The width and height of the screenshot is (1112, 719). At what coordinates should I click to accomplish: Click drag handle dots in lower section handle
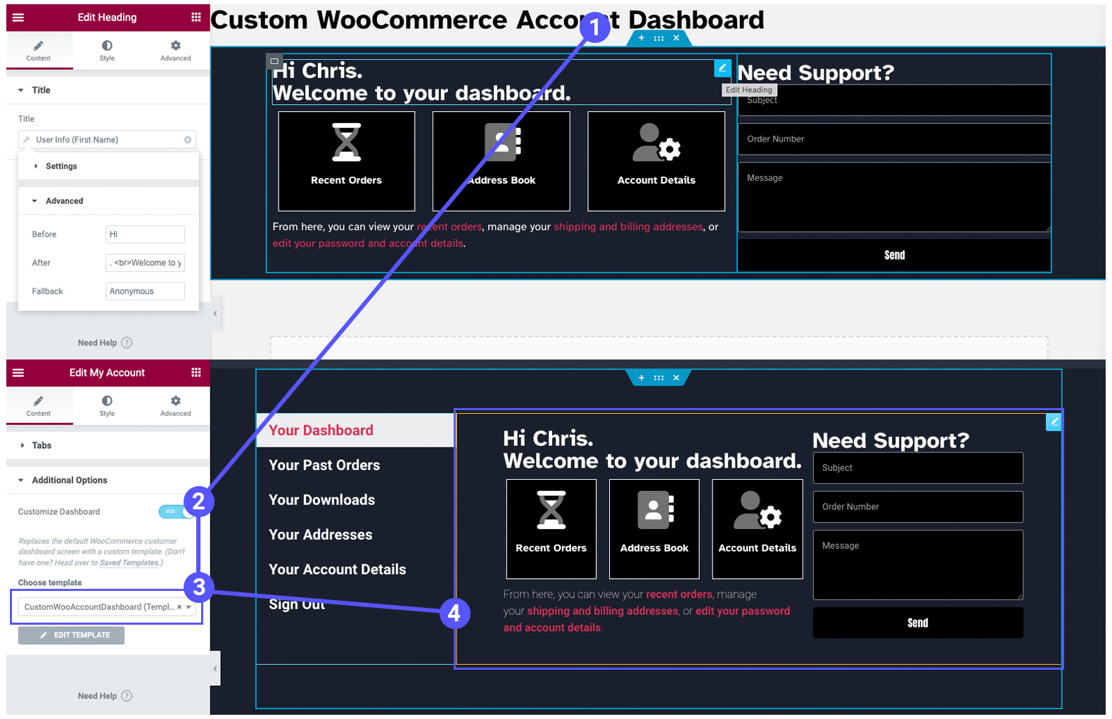(x=659, y=378)
